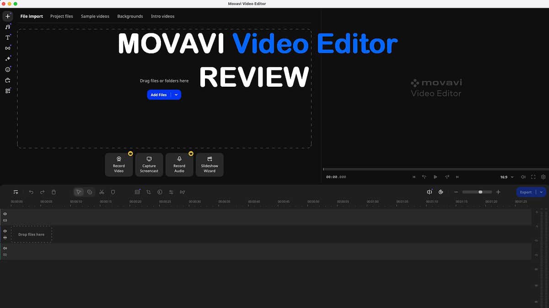The image size is (549, 308).
Task: Expand the Export options chevron
Action: click(x=541, y=192)
